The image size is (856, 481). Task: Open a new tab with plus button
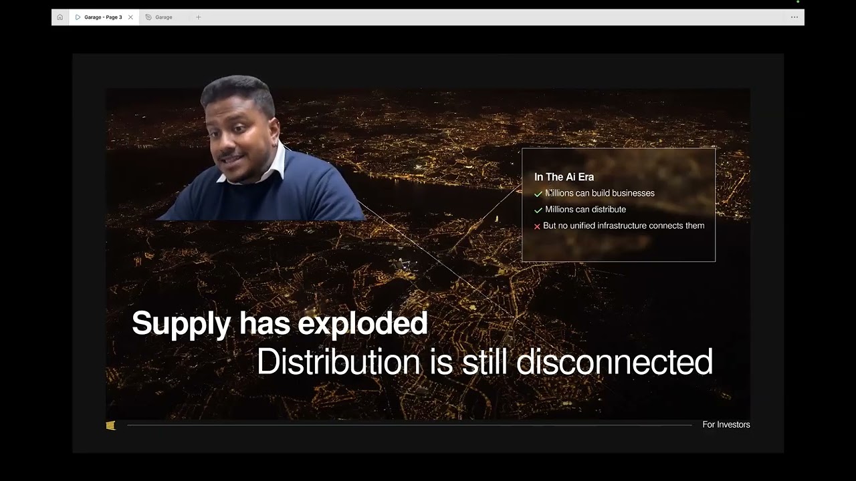198,17
